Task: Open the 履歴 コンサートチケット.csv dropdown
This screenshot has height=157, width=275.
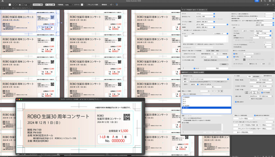Action: [209, 79]
